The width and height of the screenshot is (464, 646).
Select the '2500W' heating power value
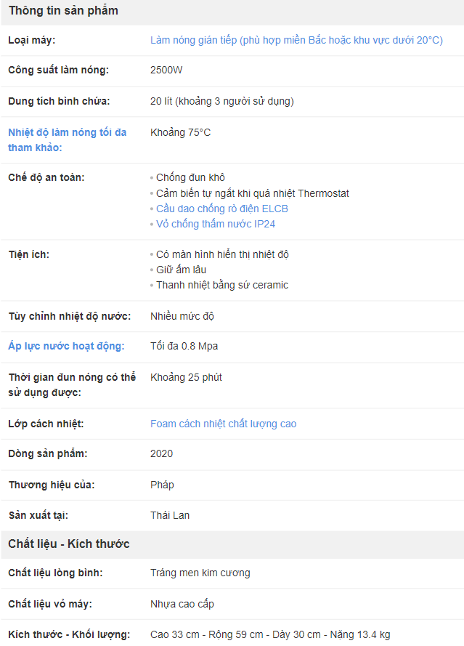coord(167,70)
